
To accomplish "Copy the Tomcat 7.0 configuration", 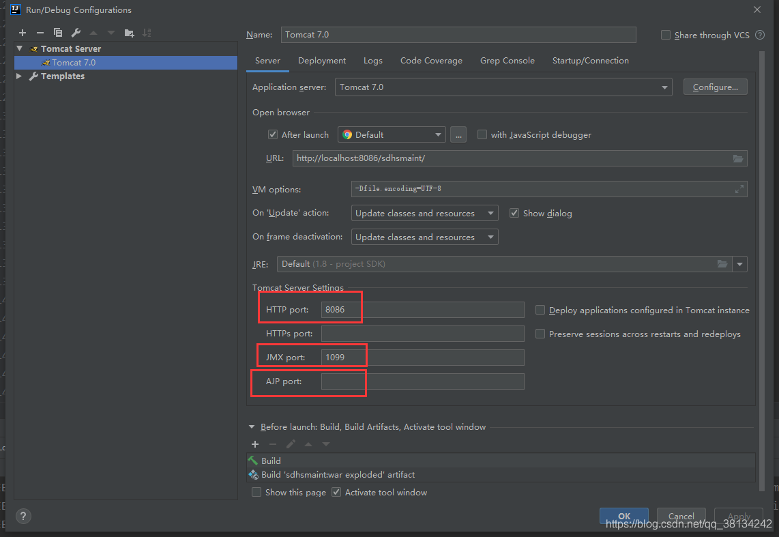I will coord(57,32).
